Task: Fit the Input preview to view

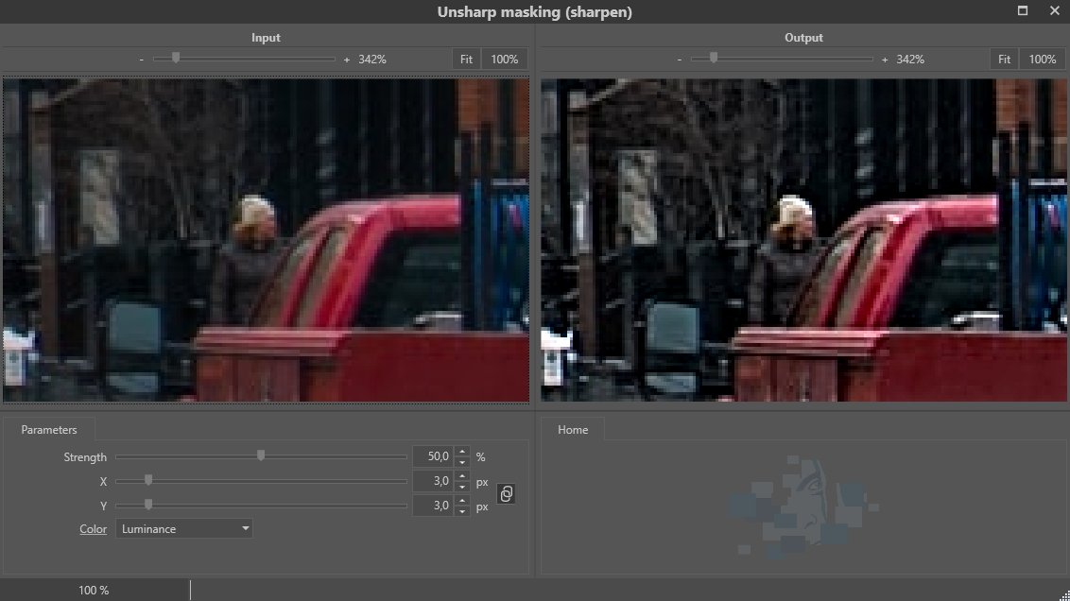Action: [466, 60]
